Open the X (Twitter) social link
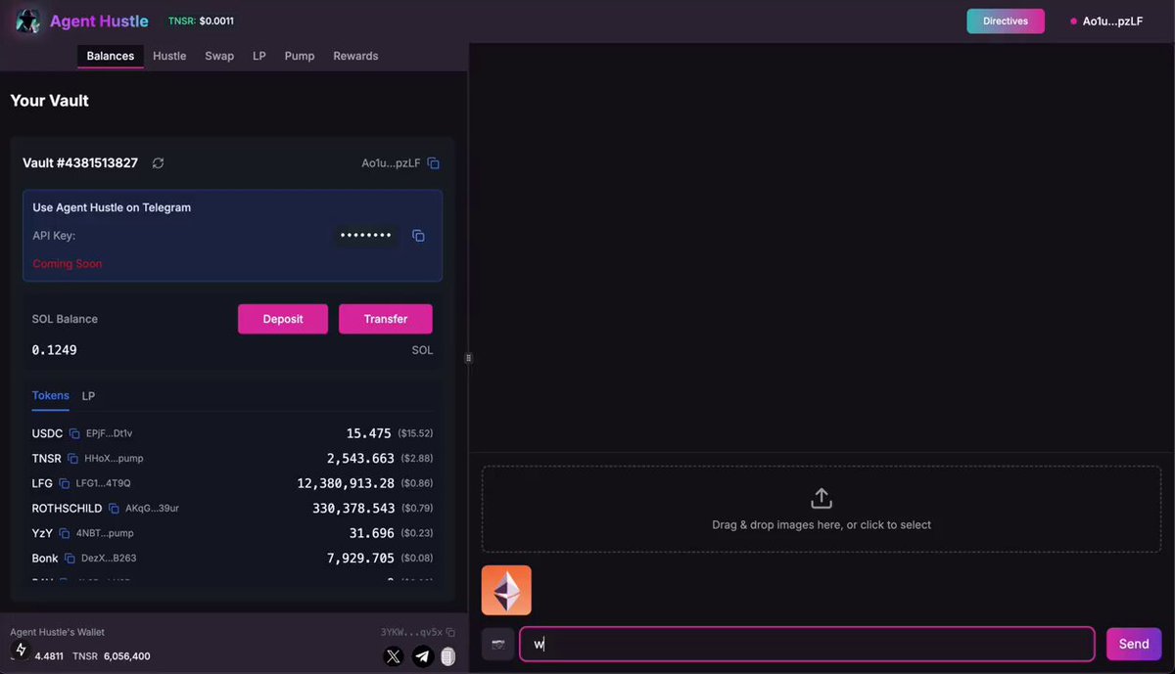This screenshot has height=674, width=1175. pos(394,656)
